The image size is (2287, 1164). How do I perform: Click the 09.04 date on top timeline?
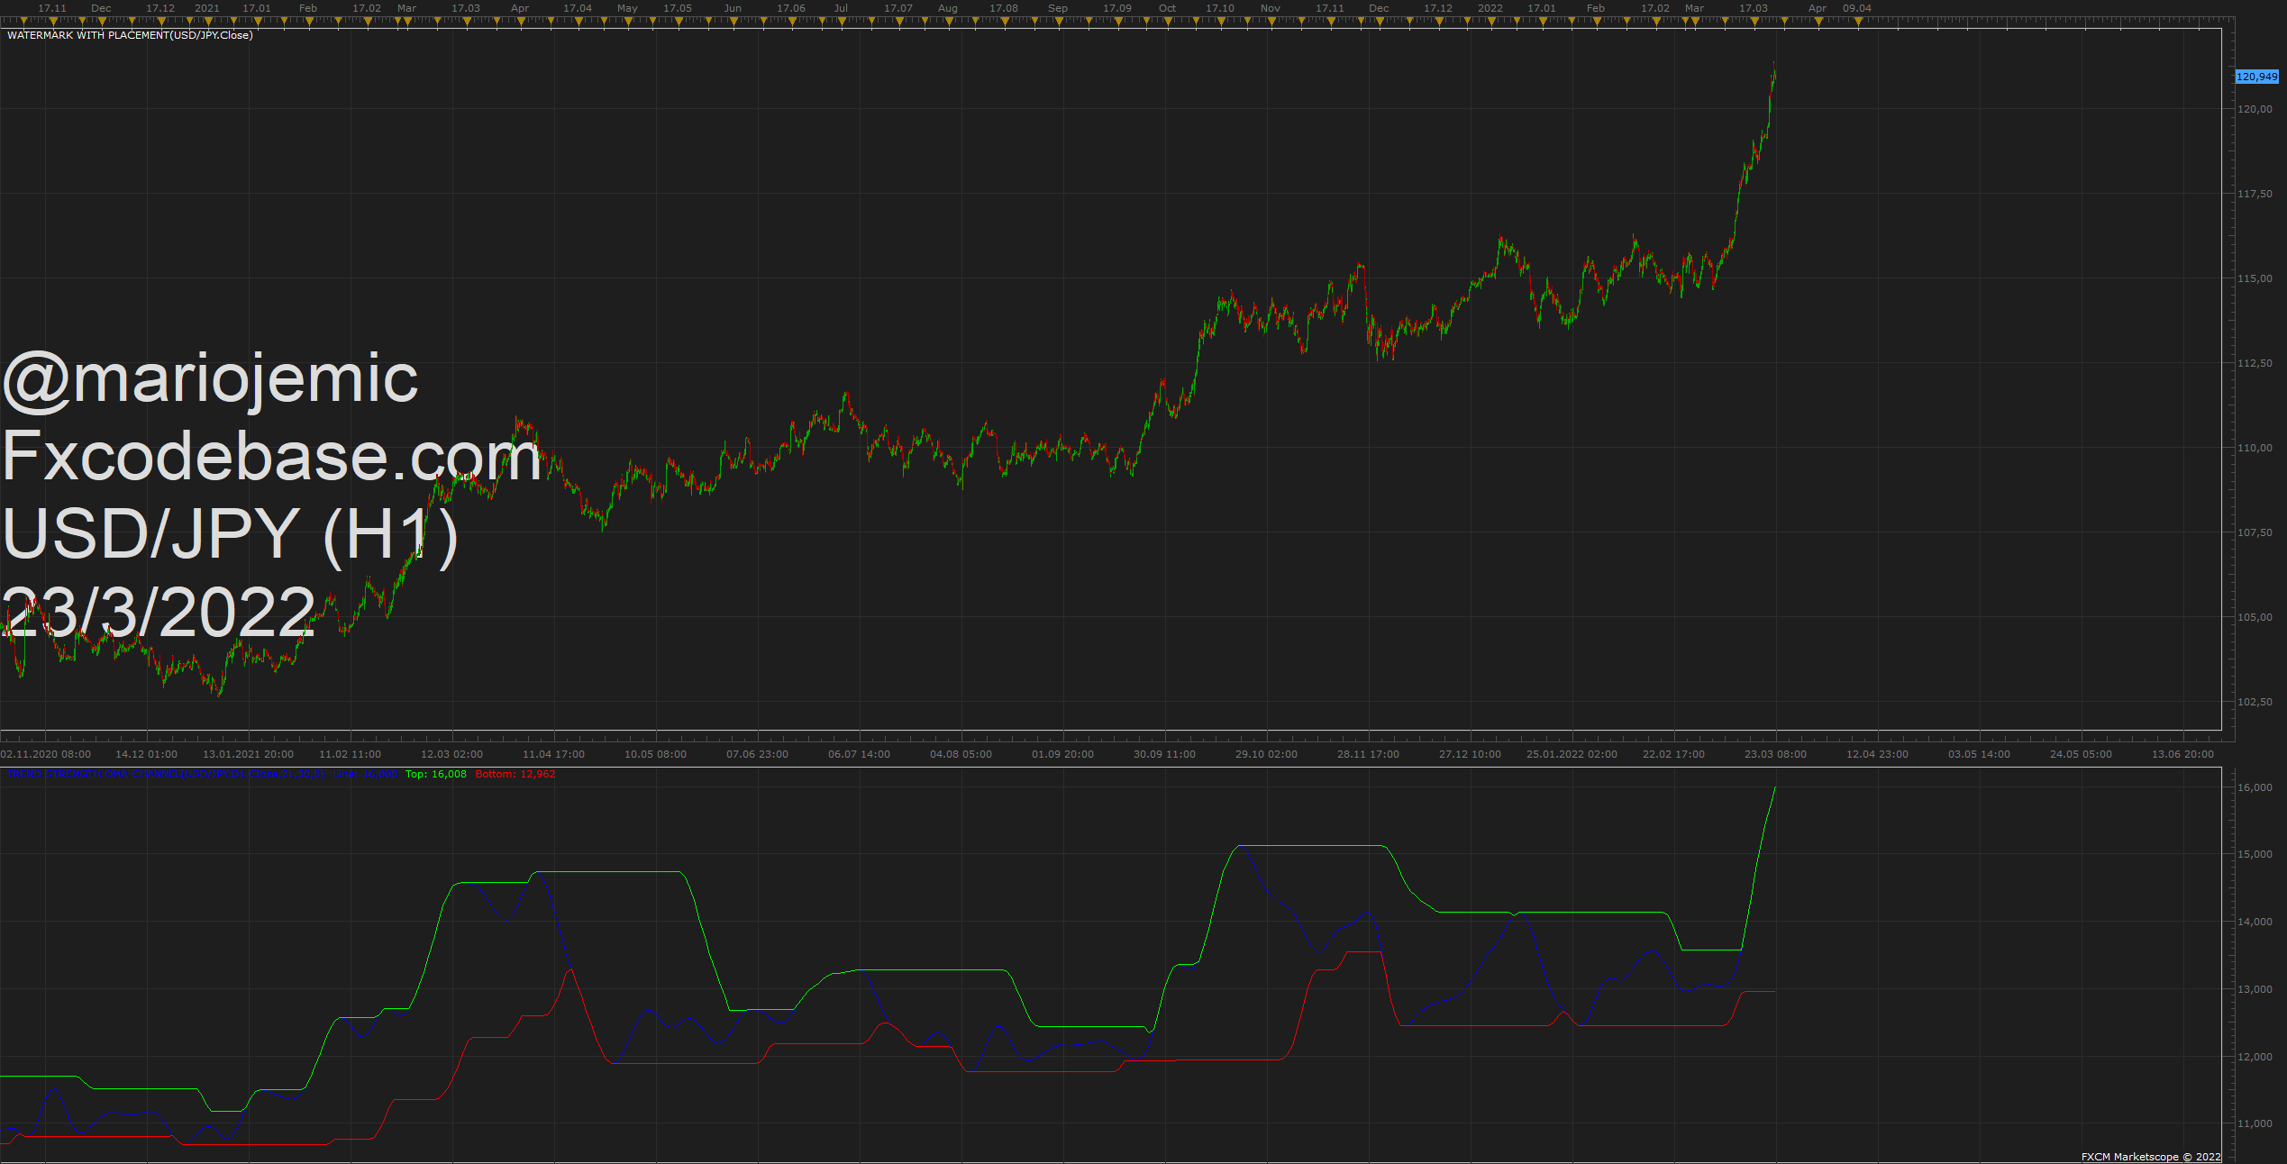1857,8
